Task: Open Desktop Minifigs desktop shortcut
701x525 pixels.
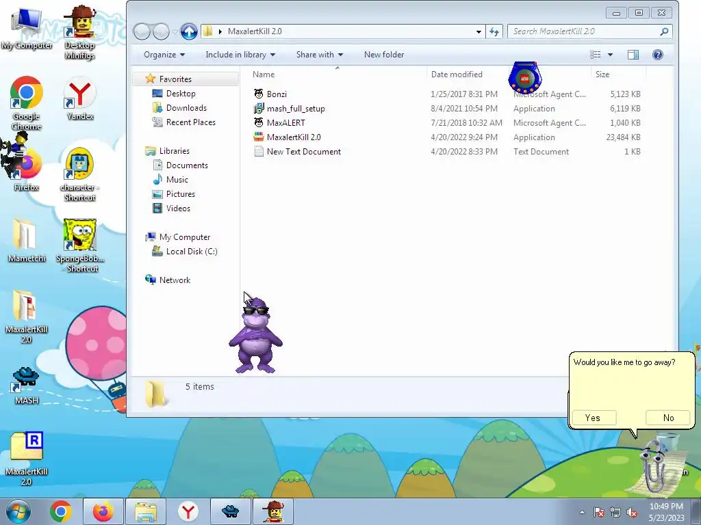Action: click(x=79, y=32)
